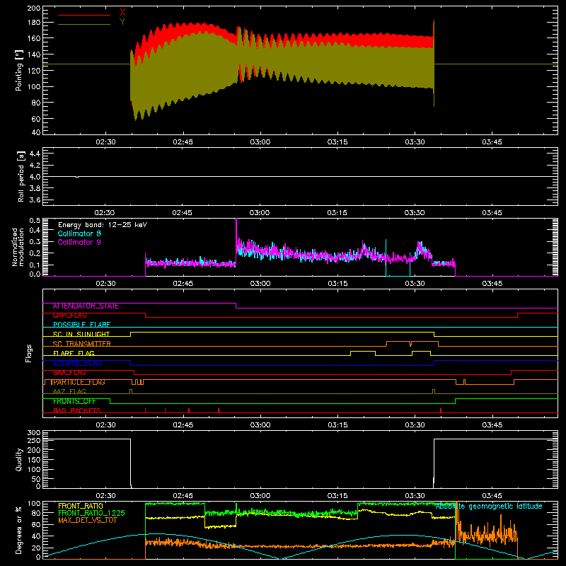Click the 60 tick on Pointing axis
Image resolution: width=566 pixels, height=566 pixels.
tap(36, 119)
